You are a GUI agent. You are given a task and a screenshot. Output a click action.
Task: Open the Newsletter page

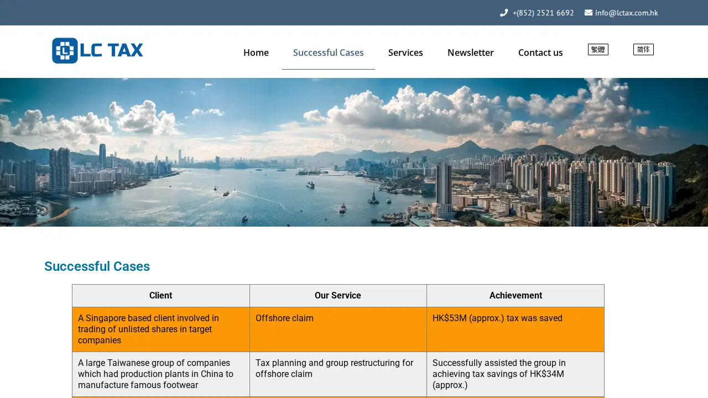pyautogui.click(x=471, y=53)
